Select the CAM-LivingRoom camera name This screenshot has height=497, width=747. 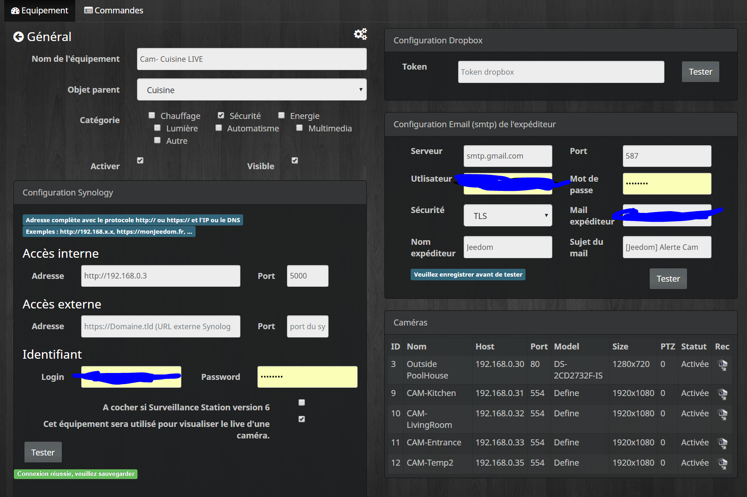point(429,419)
